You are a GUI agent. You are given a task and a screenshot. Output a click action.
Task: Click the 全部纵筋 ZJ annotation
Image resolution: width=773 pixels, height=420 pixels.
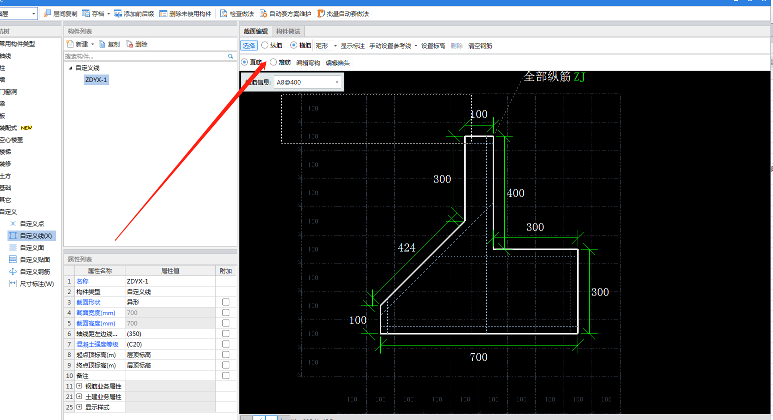(554, 76)
